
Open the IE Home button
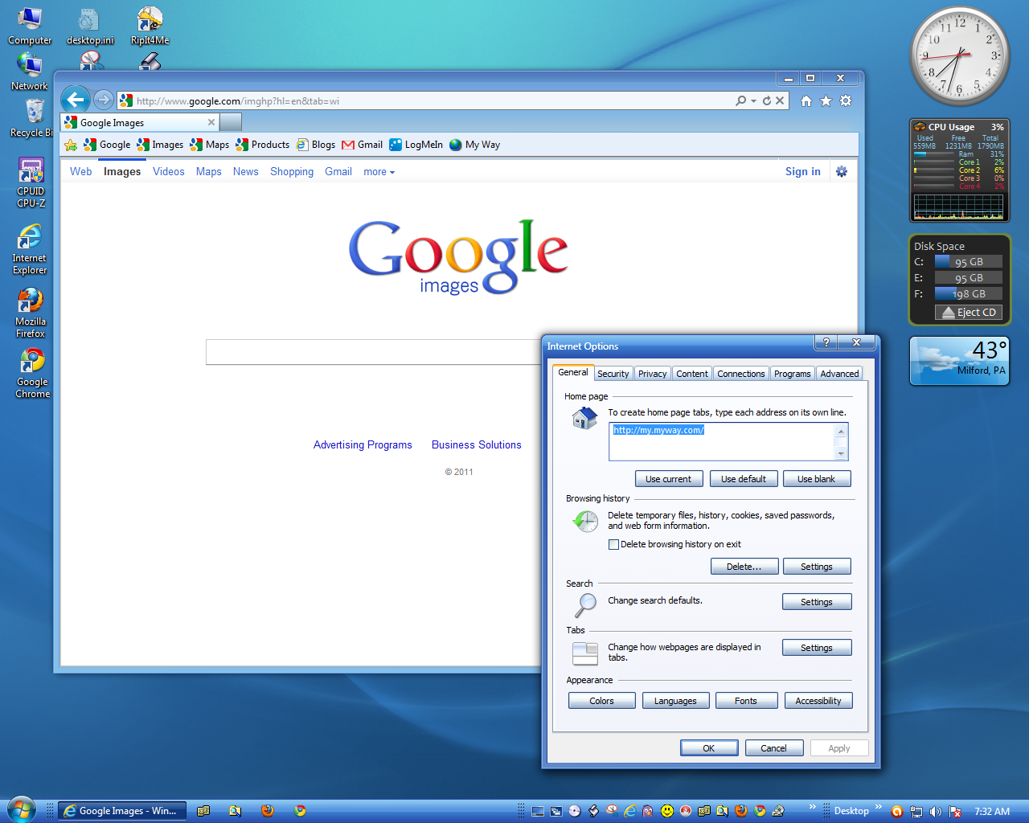806,100
